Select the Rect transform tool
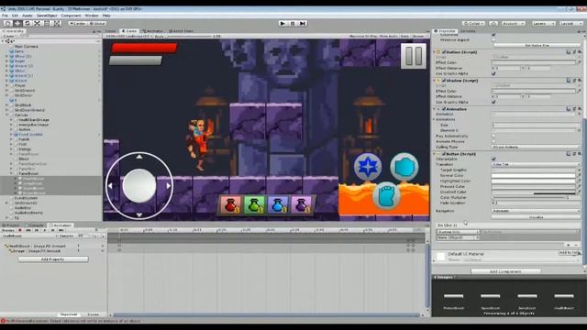This screenshot has width=587, height=330. tap(47, 23)
